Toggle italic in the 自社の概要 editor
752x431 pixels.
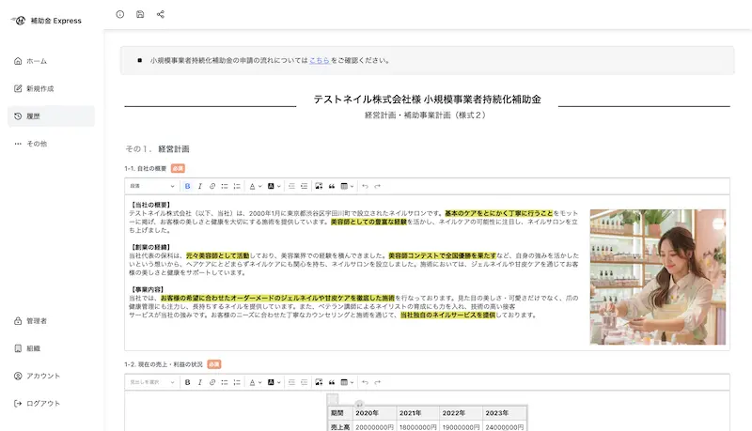coord(200,186)
